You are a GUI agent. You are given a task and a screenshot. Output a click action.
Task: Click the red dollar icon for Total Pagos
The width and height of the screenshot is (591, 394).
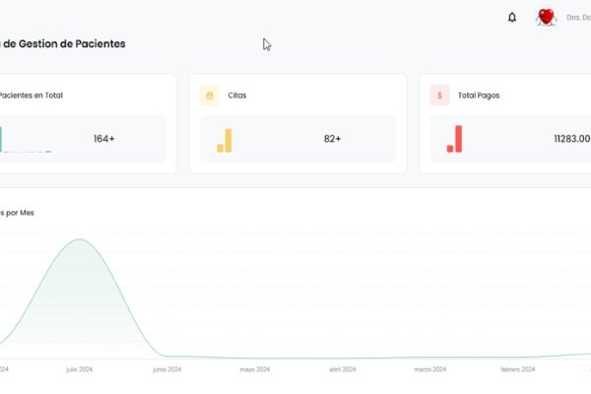[x=439, y=96]
